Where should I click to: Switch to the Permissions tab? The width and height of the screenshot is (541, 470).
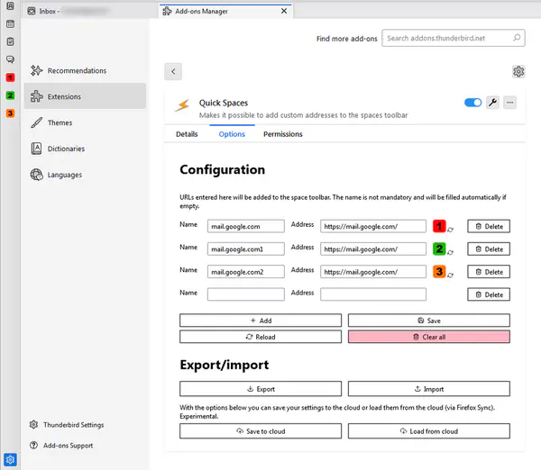pos(282,134)
